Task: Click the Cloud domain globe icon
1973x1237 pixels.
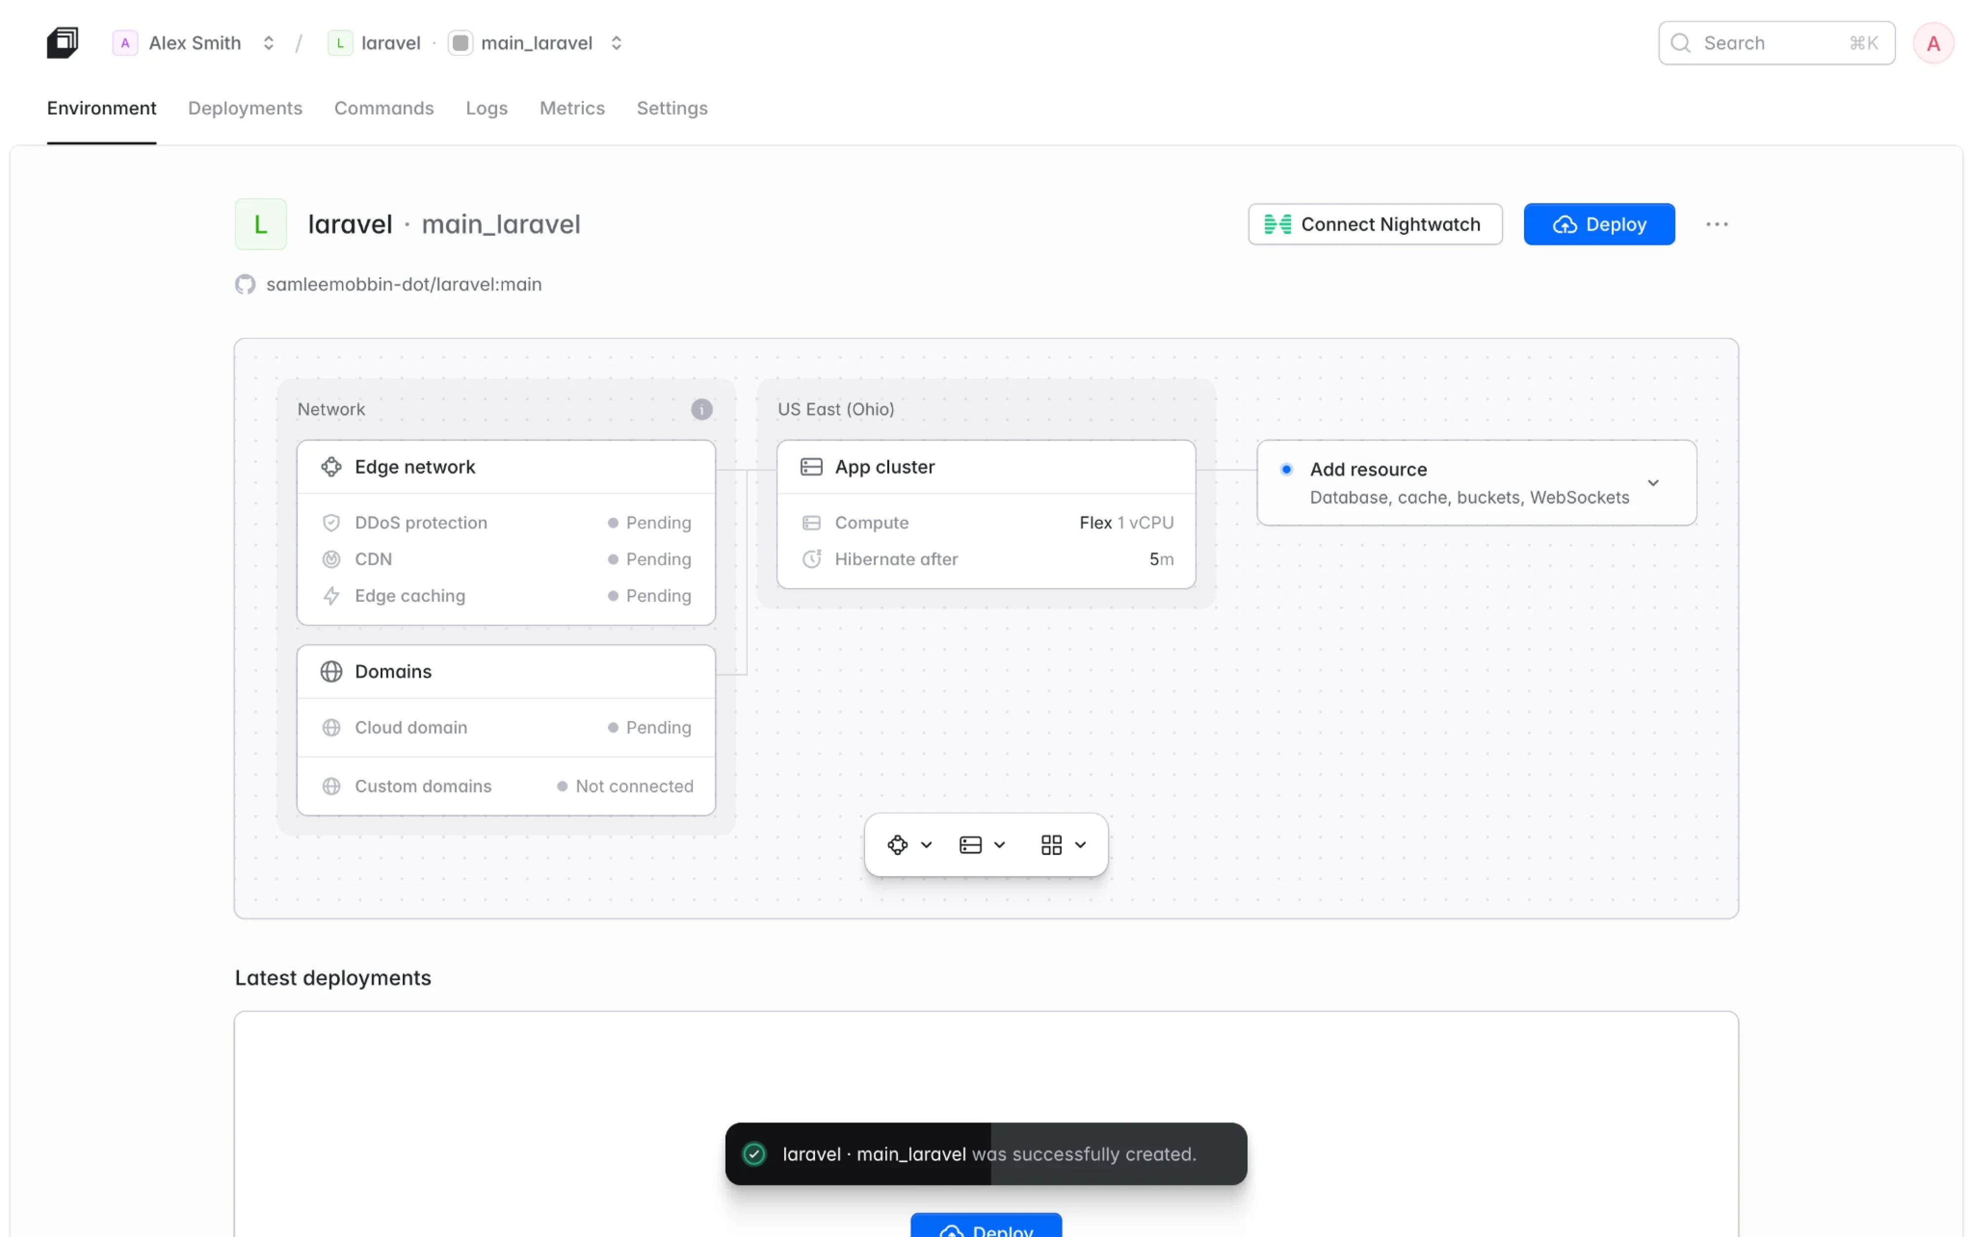Action: (x=331, y=728)
